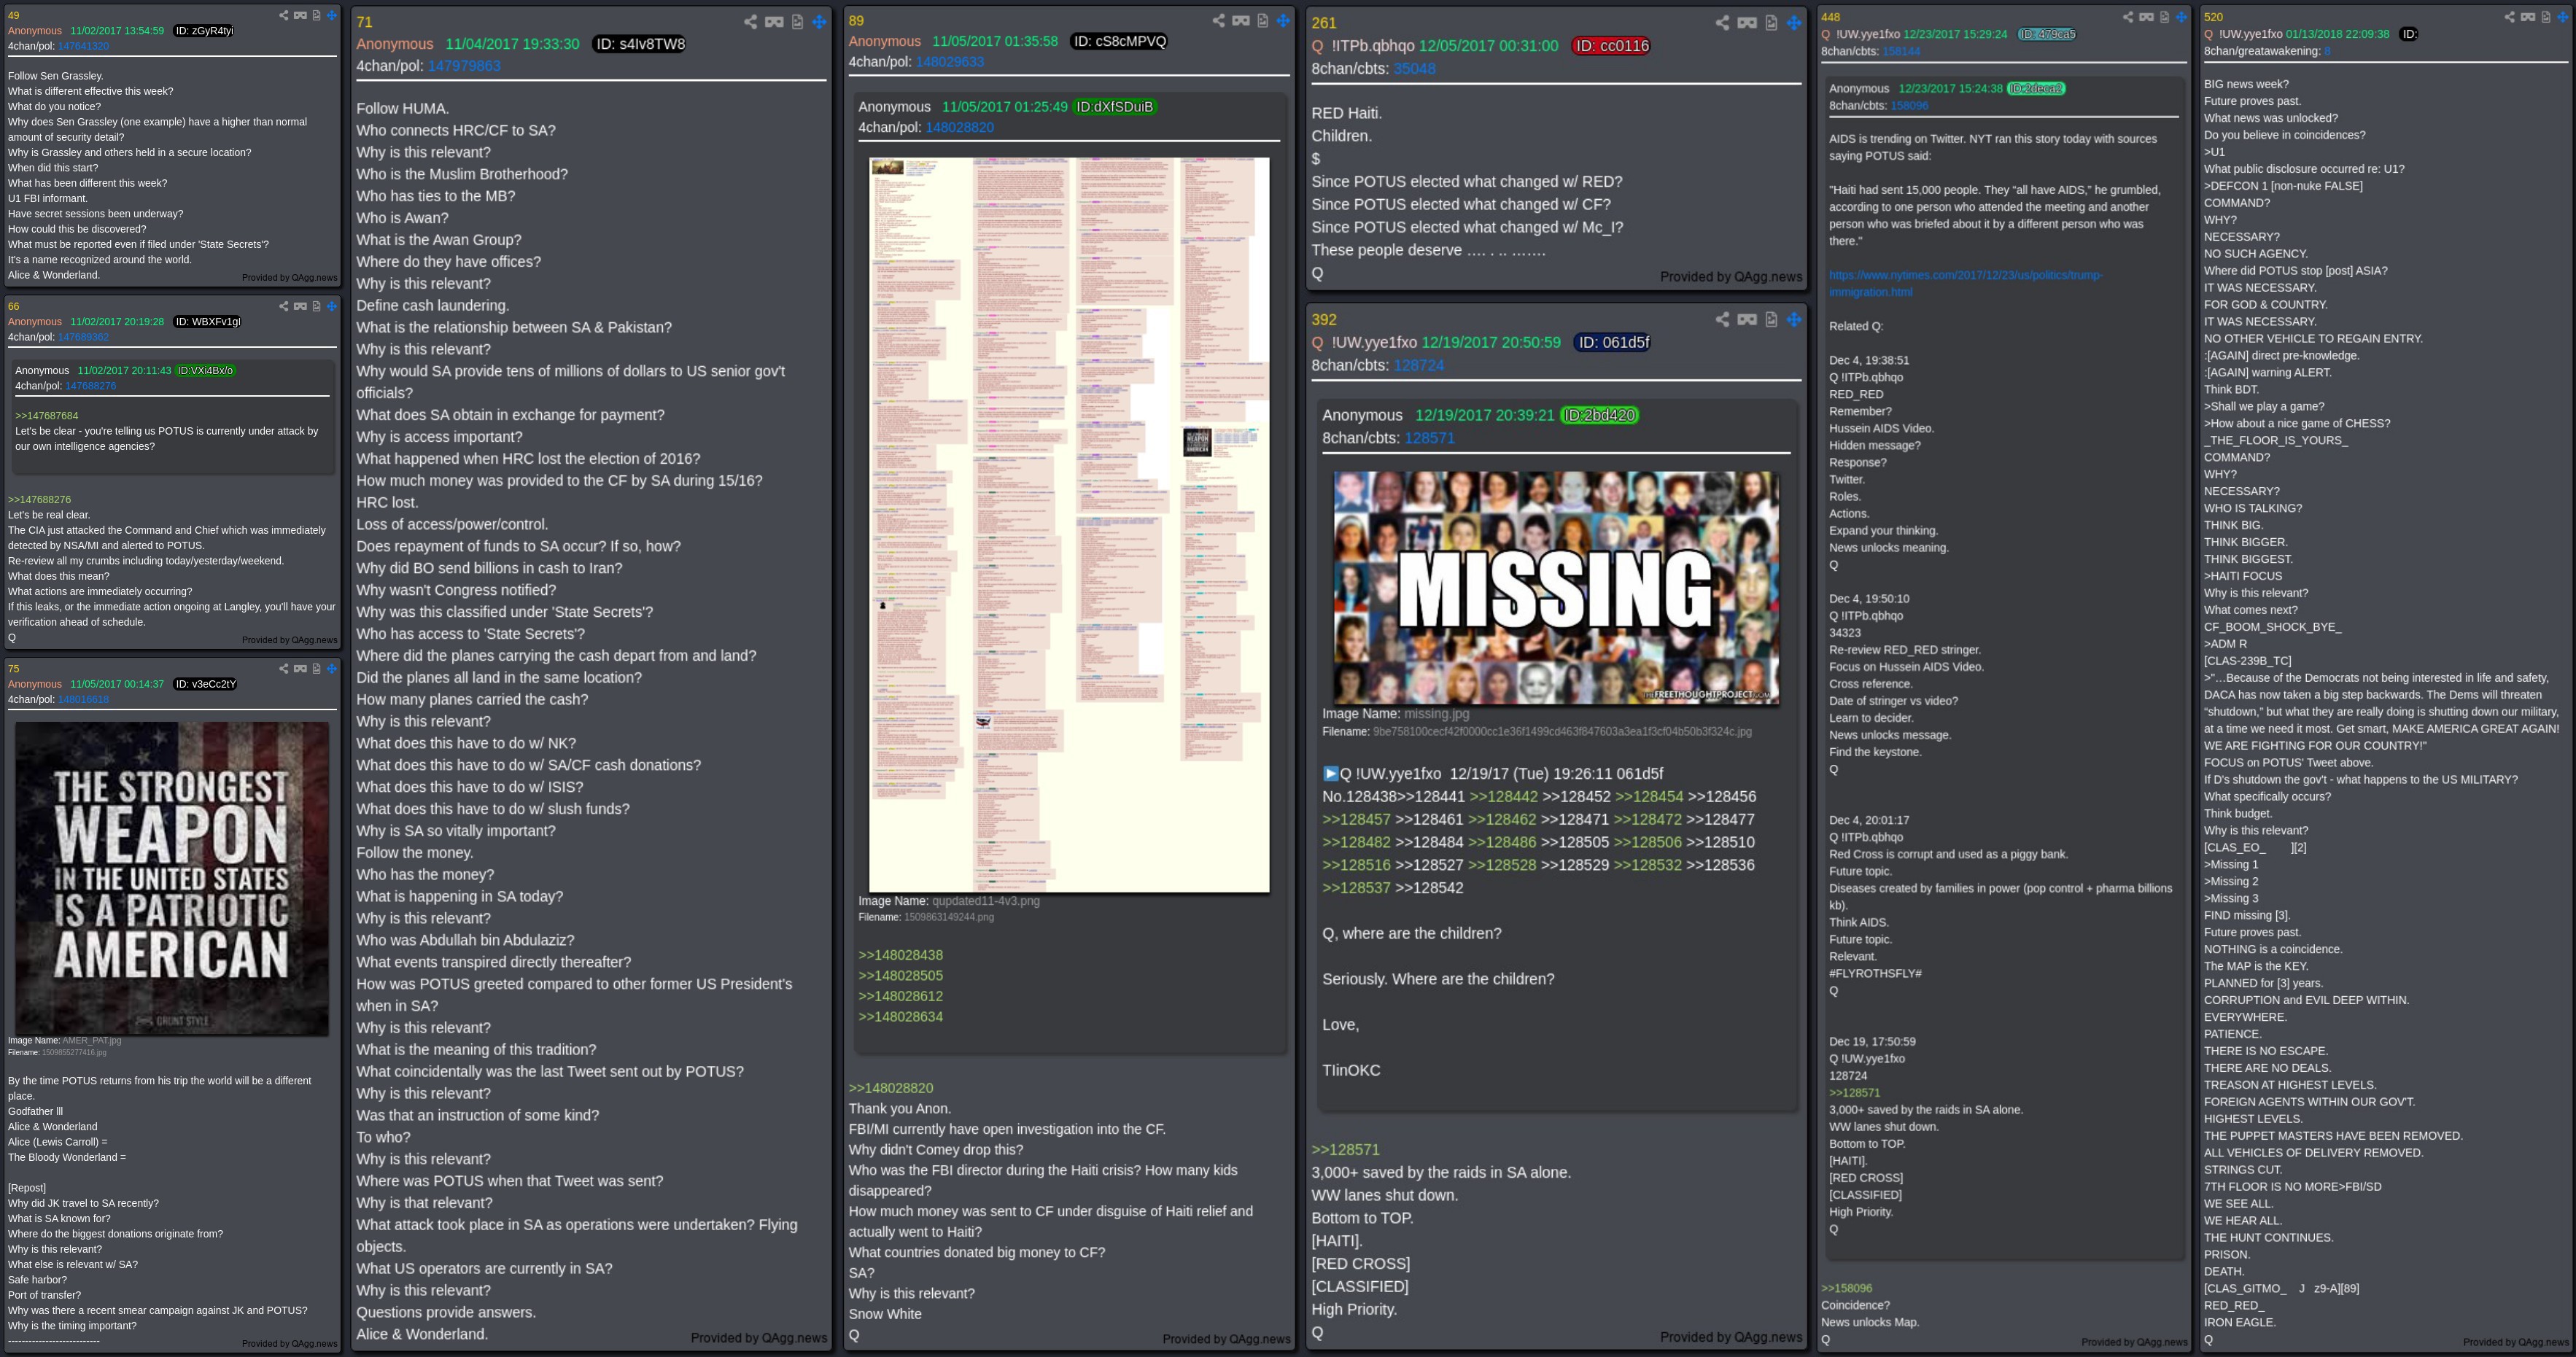Open the MISSING faces image
Screen dimensions: 2576x1357
tap(1556, 588)
